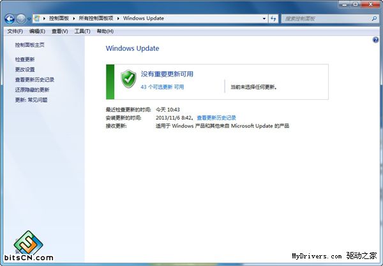The image size is (383, 266).
Task: Open the 43 个可选更新 可用 link
Action: tap(162, 87)
